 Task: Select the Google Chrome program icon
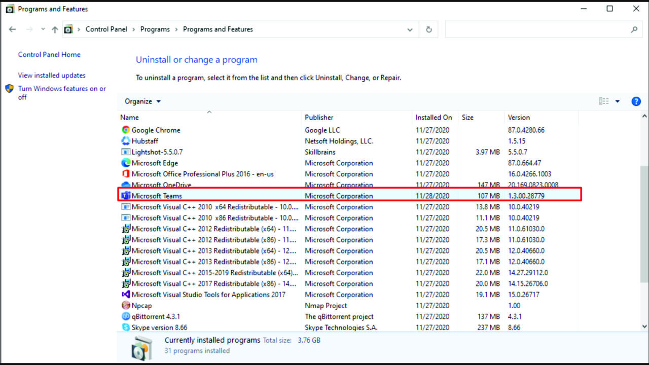pyautogui.click(x=125, y=130)
